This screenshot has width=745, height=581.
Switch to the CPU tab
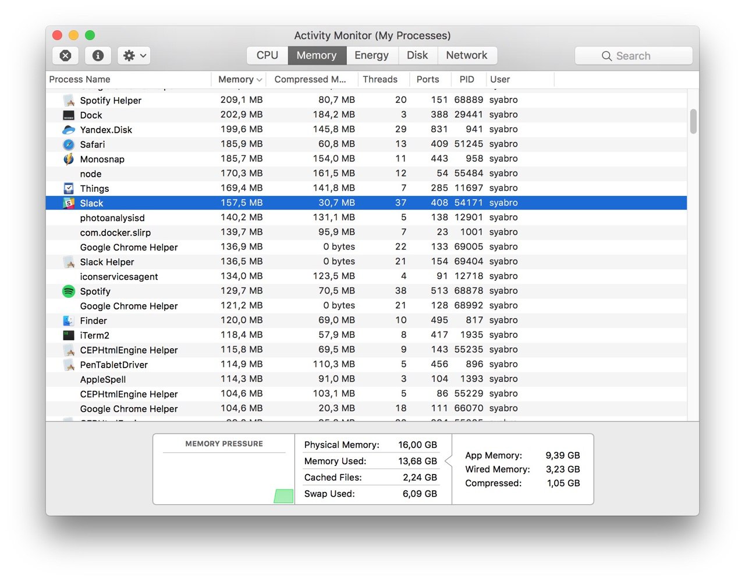tap(267, 55)
